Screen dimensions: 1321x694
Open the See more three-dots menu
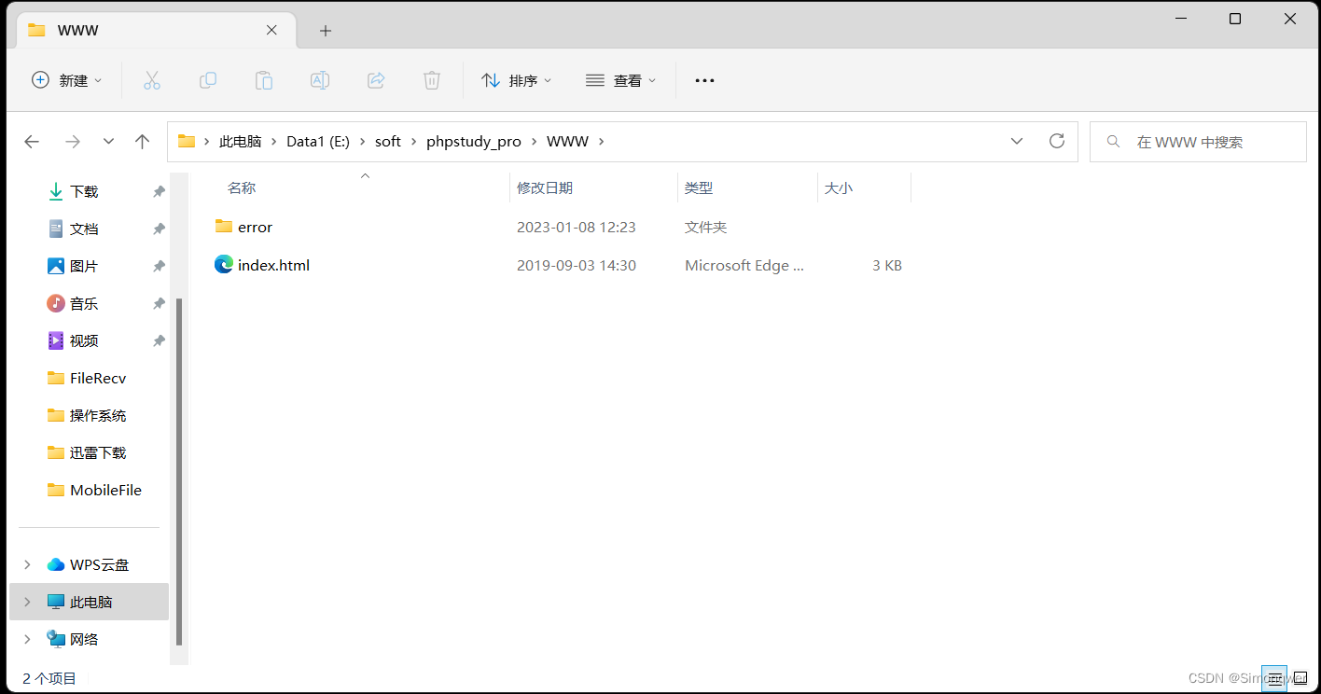pyautogui.click(x=705, y=80)
